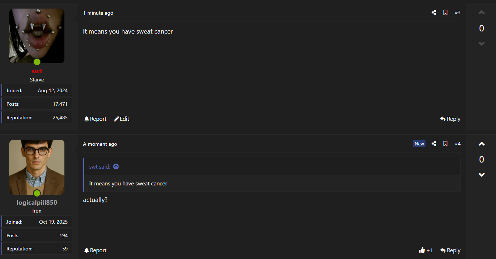496x259 pixels.
Task: Click swt's avatar image
Action: click(x=37, y=36)
